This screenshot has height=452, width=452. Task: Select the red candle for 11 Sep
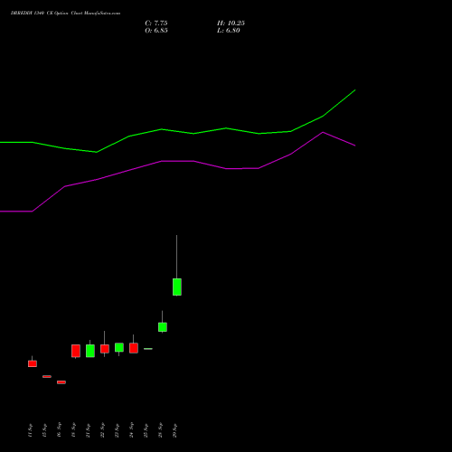coord(33,363)
